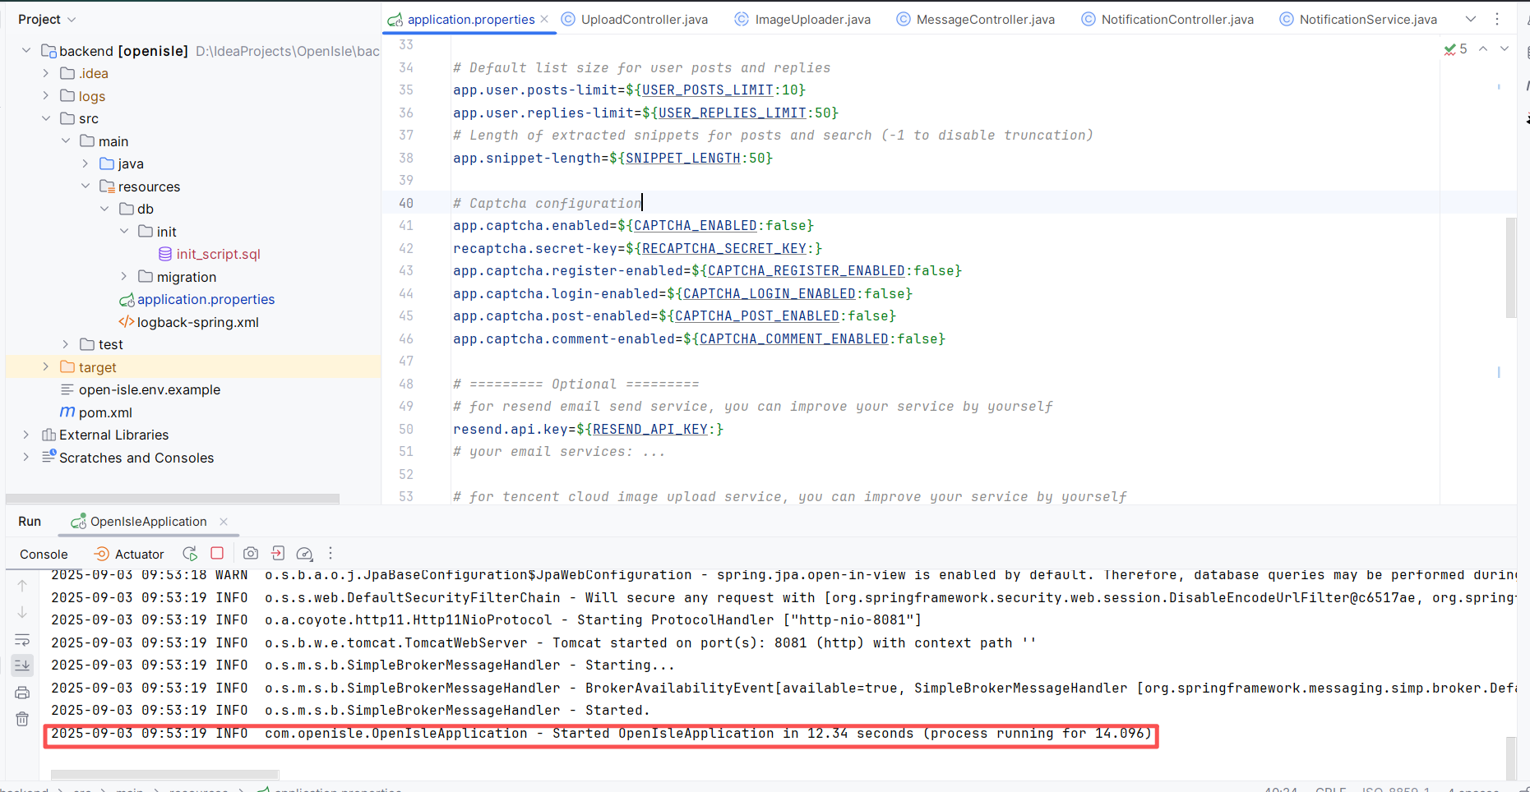Select pom.xml in the project tree
The height and width of the screenshot is (792, 1530).
tap(105, 412)
